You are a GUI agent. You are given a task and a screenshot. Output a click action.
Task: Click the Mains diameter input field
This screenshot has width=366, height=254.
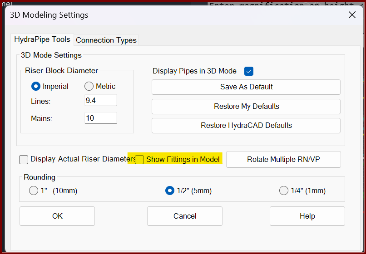click(100, 118)
